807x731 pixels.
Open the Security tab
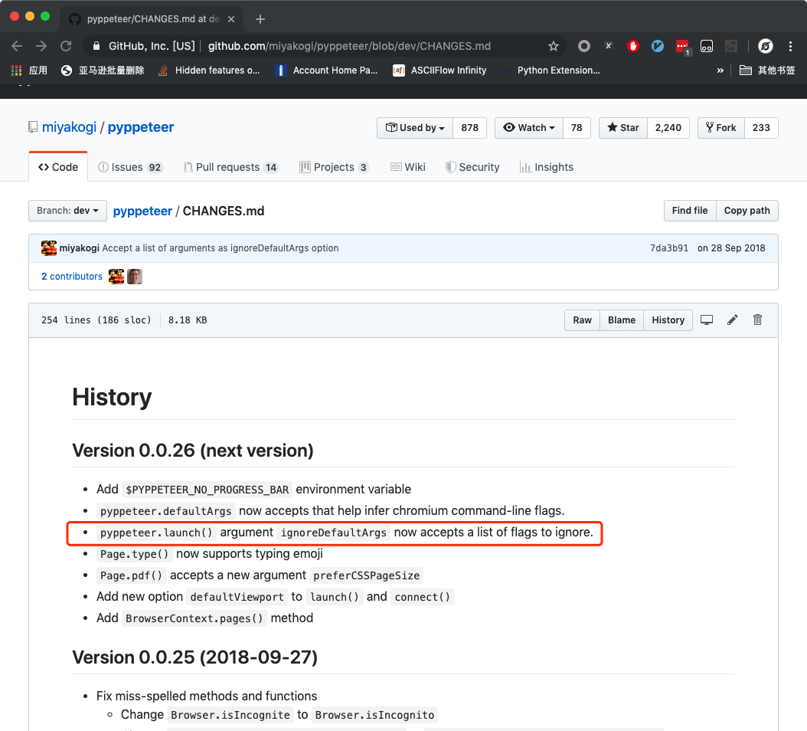(x=472, y=167)
